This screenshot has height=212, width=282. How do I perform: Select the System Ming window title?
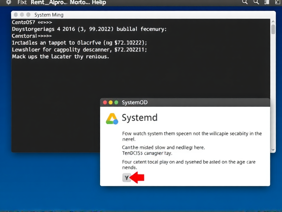[49, 15]
